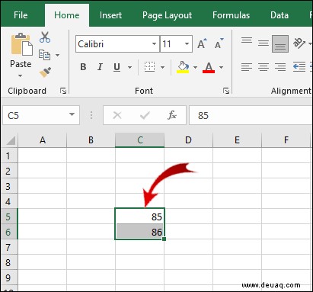Select the cell containing 85
This screenshot has height=292, width=313.
(139, 217)
